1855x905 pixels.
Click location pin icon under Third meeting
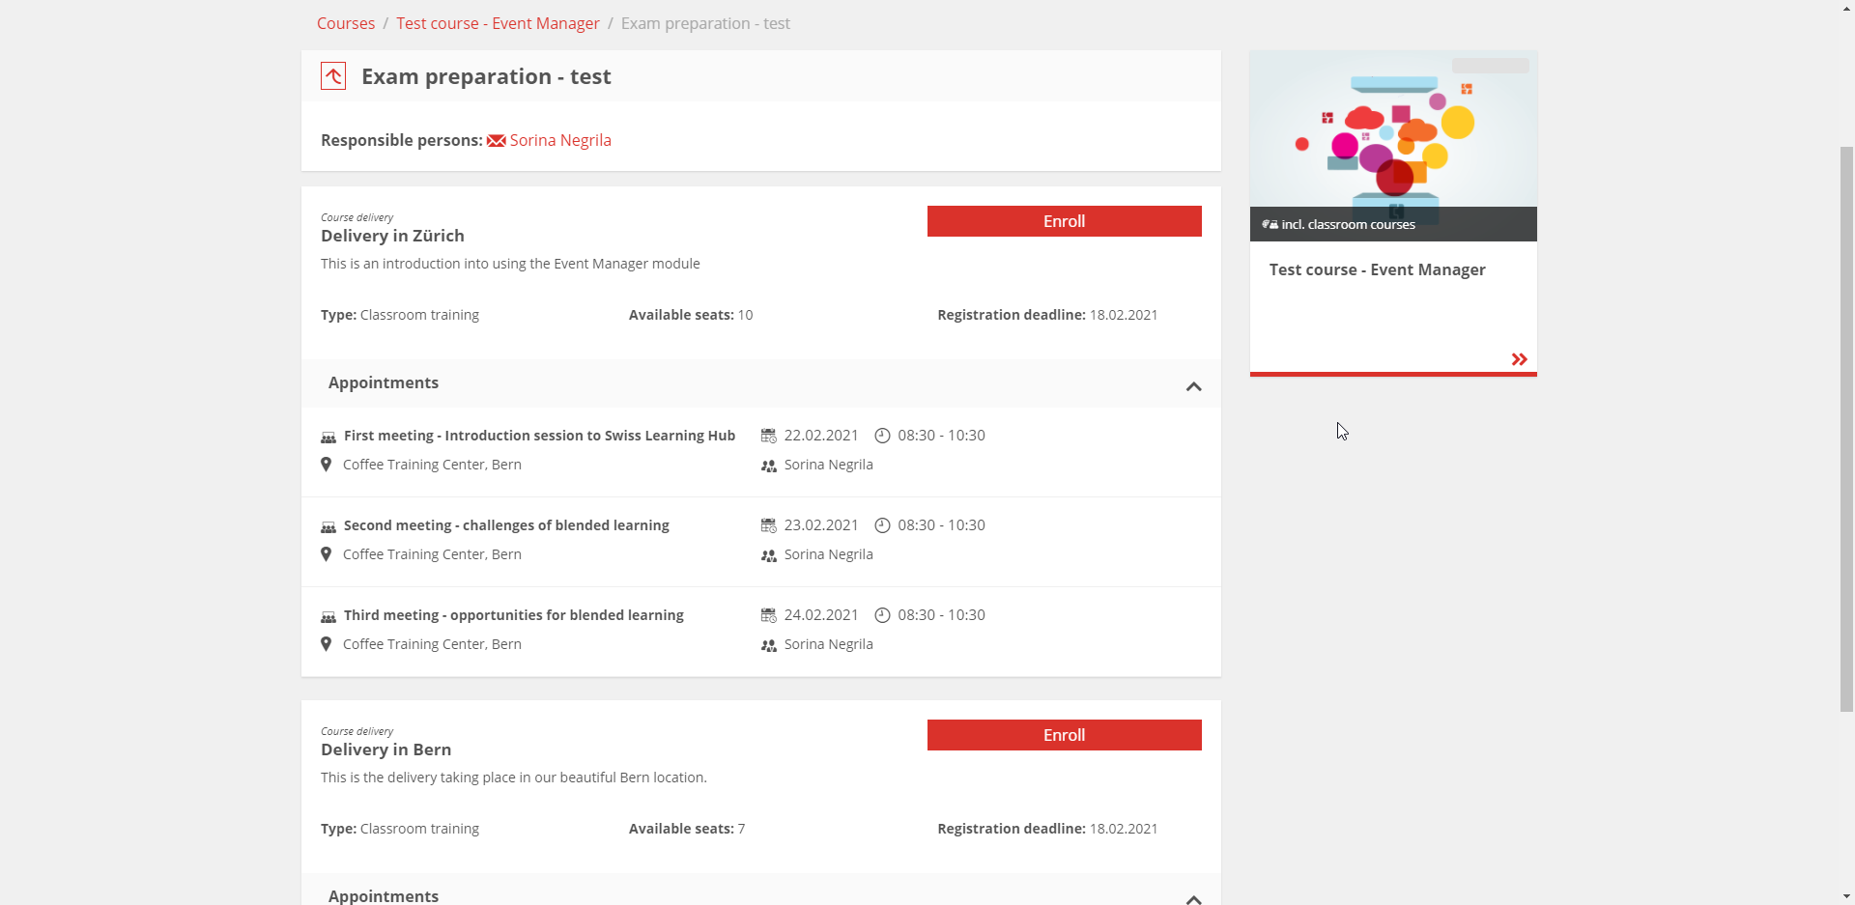pyautogui.click(x=327, y=644)
